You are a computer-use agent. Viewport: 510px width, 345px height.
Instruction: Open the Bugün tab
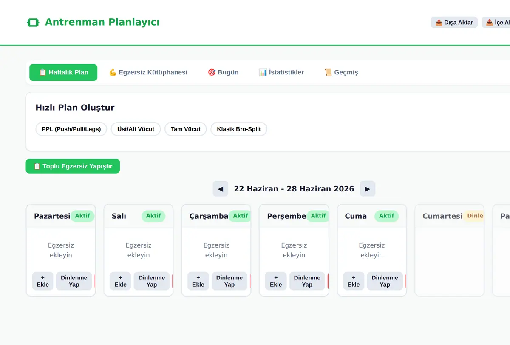click(x=223, y=72)
